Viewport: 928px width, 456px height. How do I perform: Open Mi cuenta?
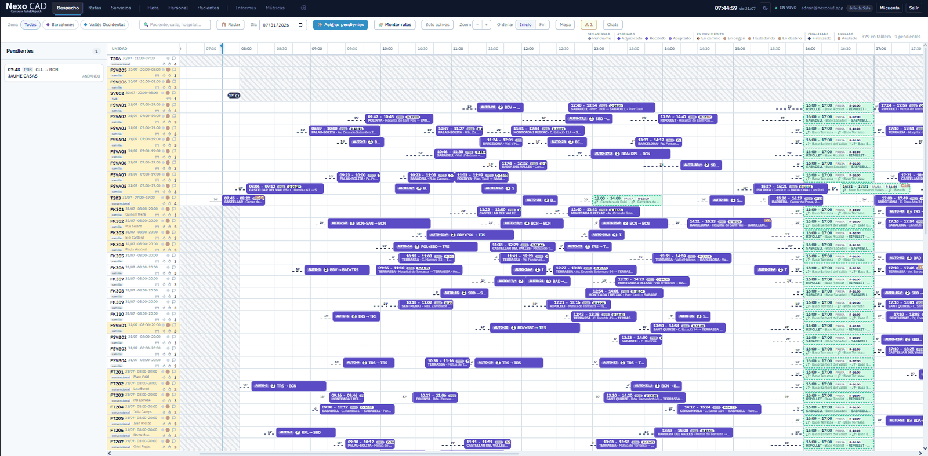click(x=889, y=8)
